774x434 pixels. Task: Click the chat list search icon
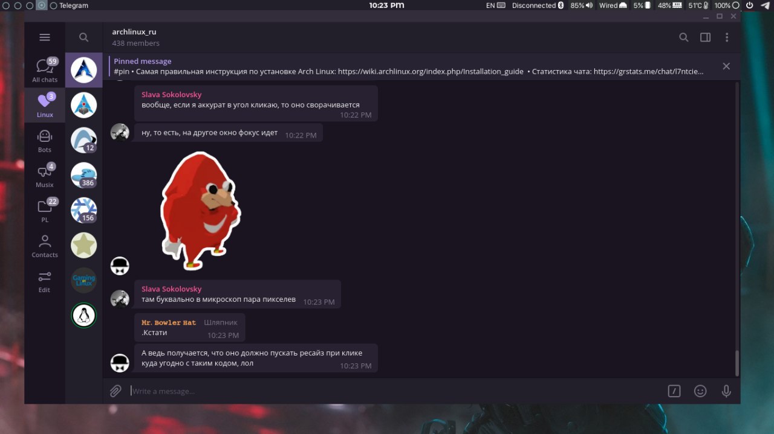tap(83, 37)
